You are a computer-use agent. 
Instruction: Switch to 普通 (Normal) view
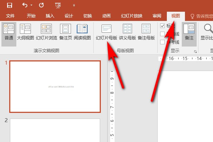(8, 32)
